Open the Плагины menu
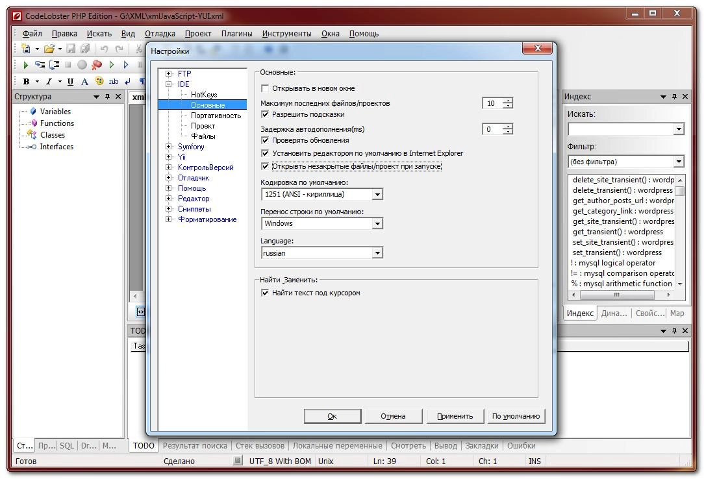Screen dimensions: 704x479 pos(236,34)
